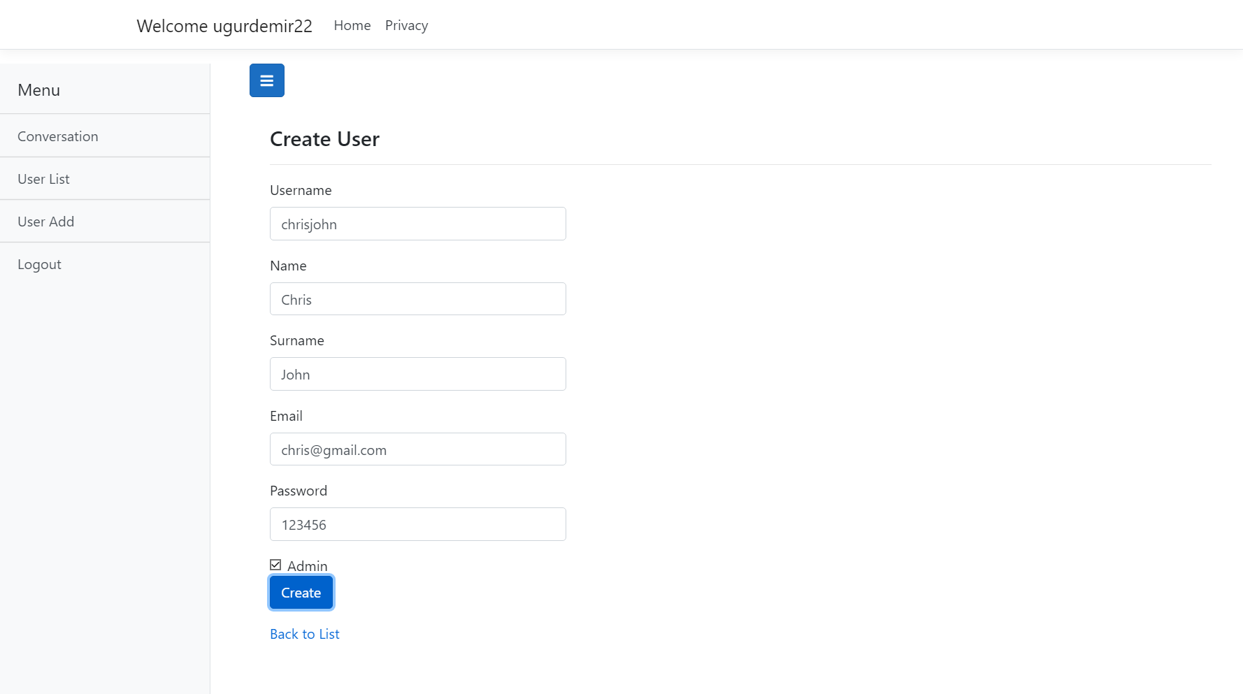Focus the Surname input showing John

pyautogui.click(x=417, y=374)
